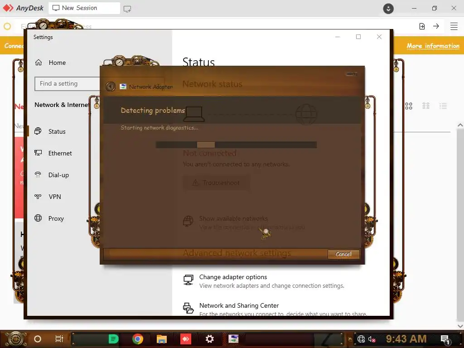Click the Change adapter options monitor icon
464x348 pixels.
(x=188, y=280)
